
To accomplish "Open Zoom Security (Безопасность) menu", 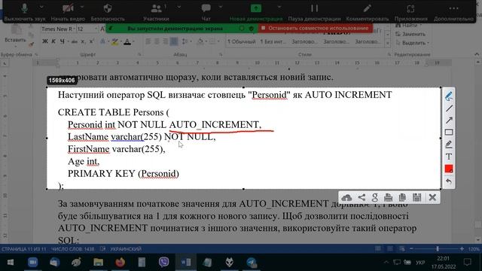I will point(108,12).
